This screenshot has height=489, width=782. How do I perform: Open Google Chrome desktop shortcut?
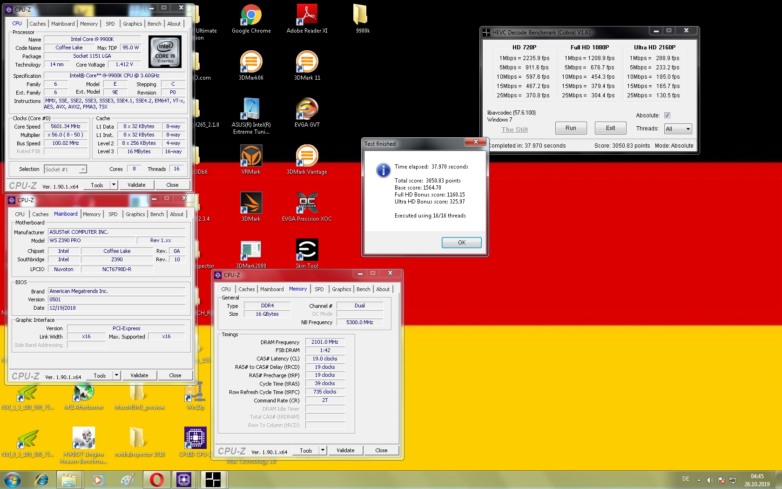click(x=251, y=19)
